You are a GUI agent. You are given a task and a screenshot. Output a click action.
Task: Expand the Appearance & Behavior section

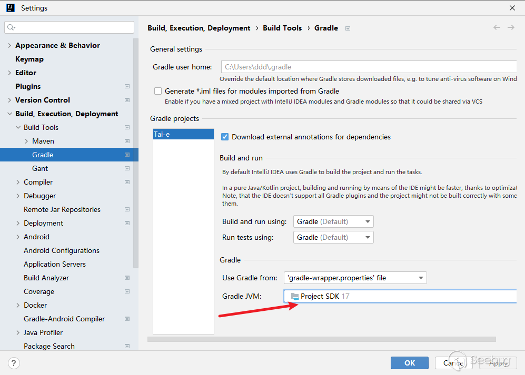[9, 45]
